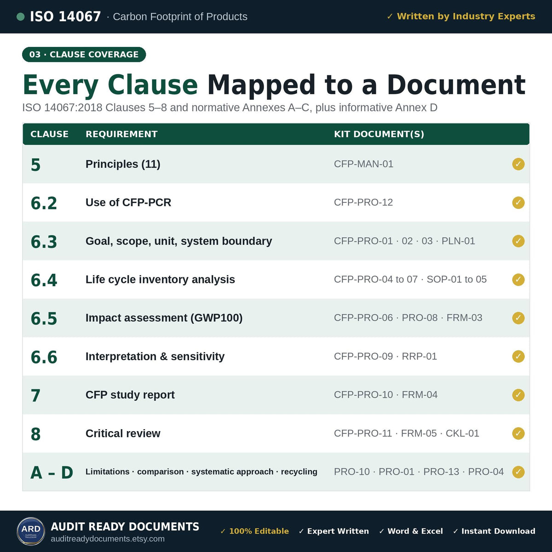Click the gold checkmark in the Goal, scope row
The width and height of the screenshot is (552, 552).
[x=518, y=241]
